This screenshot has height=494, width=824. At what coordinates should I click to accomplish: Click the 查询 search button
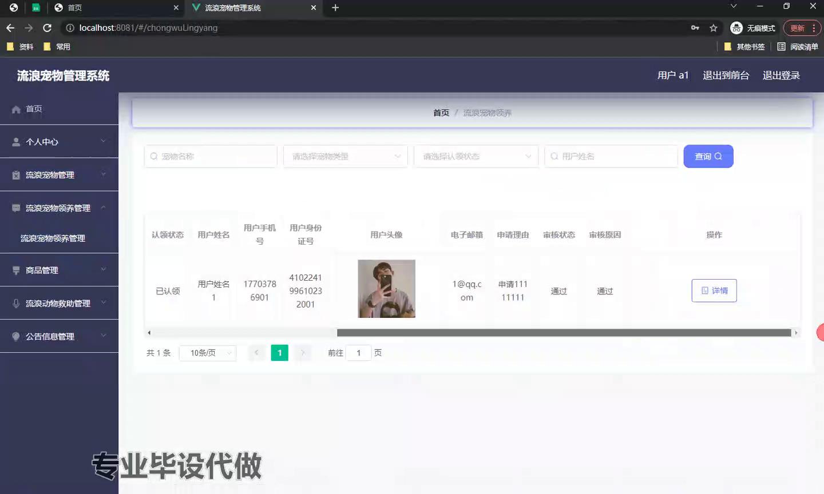tap(708, 157)
